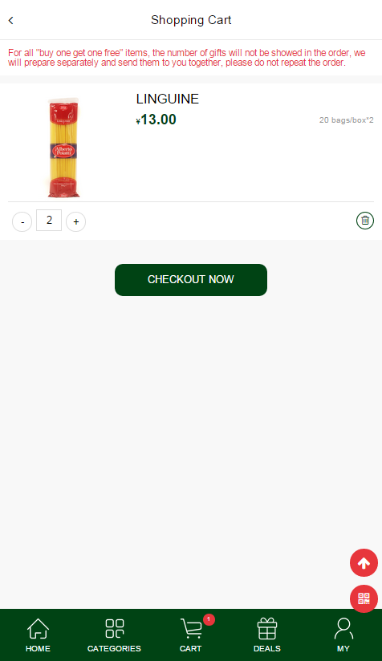Tap the red cart badge count
Image resolution: width=382 pixels, height=661 pixels.
(x=209, y=619)
